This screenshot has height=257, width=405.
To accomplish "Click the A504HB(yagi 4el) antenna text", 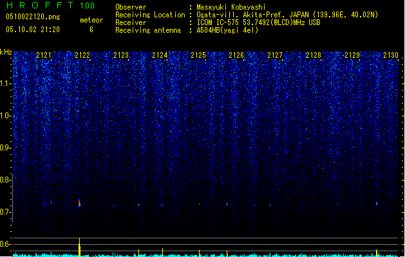I will tap(227, 30).
